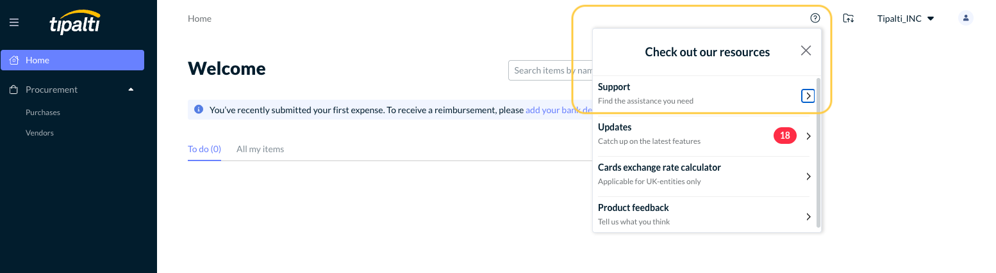The image size is (996, 273).
Task: Close the resources panel
Action: click(x=806, y=51)
